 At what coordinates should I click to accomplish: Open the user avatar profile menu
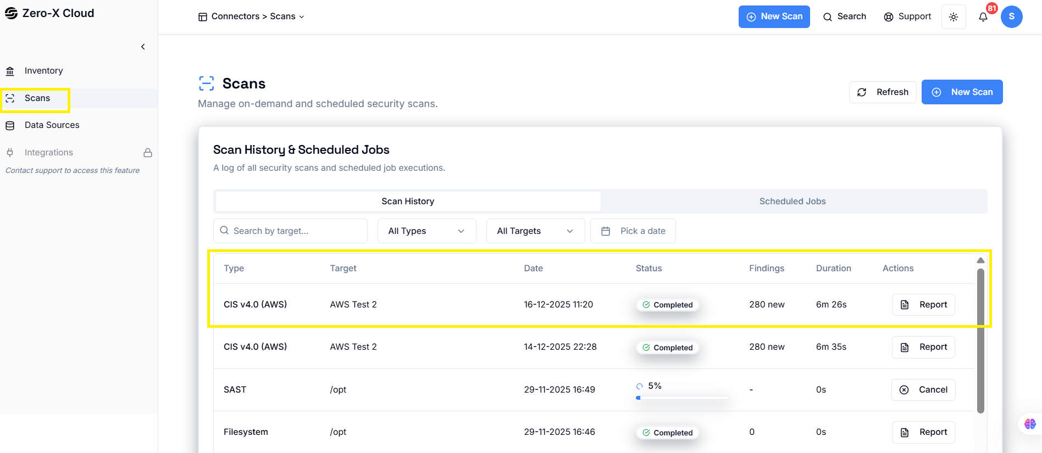[1011, 17]
